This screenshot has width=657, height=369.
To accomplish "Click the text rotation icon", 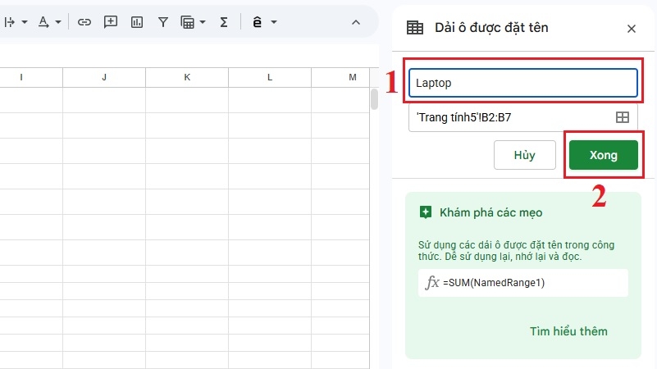I will point(43,22).
